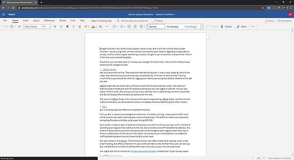
Task: Toggle underline formatting button
Action: 80,27
